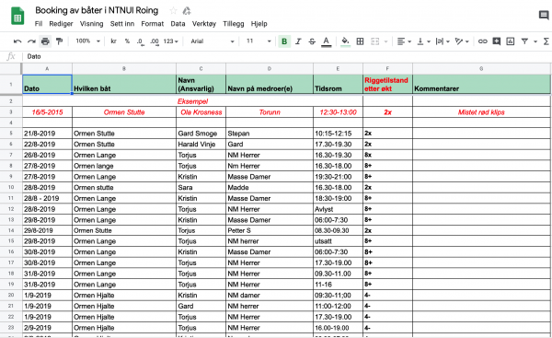Open the Sett inn menu
This screenshot has height=338, width=552.
(x=122, y=24)
